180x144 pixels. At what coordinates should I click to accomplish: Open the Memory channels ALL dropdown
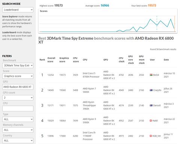18,130
